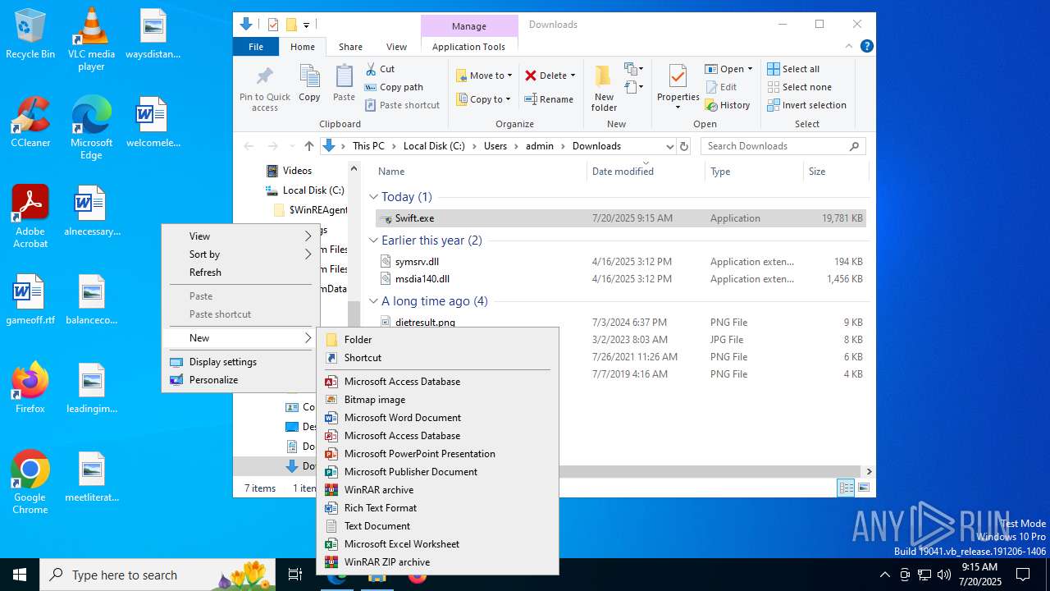The width and height of the screenshot is (1050, 591).
Task: Choose Personalize from context menu
Action: (x=240, y=380)
